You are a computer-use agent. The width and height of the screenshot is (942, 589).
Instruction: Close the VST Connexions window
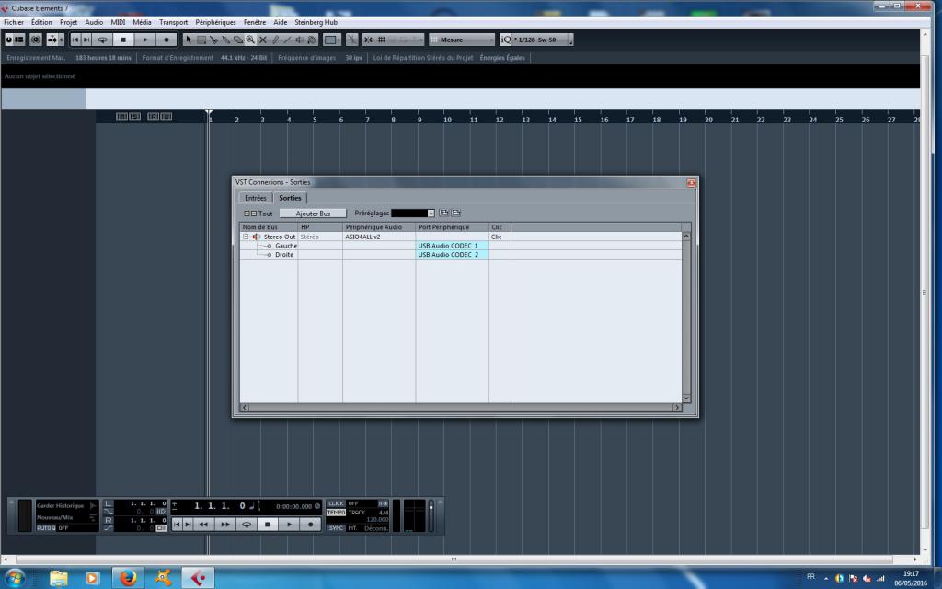tap(692, 183)
